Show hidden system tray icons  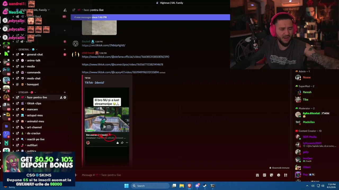click(x=307, y=186)
